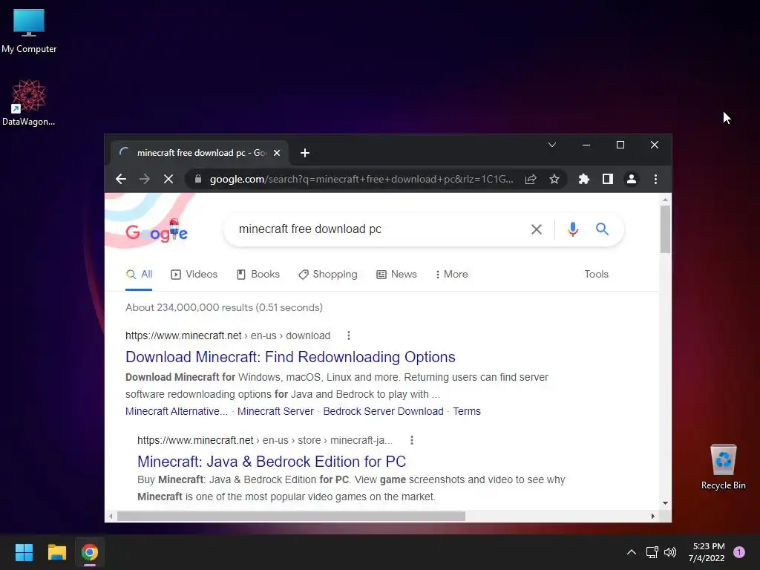Select the Recycle Bin desktop icon
The width and height of the screenshot is (760, 570).
click(x=723, y=467)
